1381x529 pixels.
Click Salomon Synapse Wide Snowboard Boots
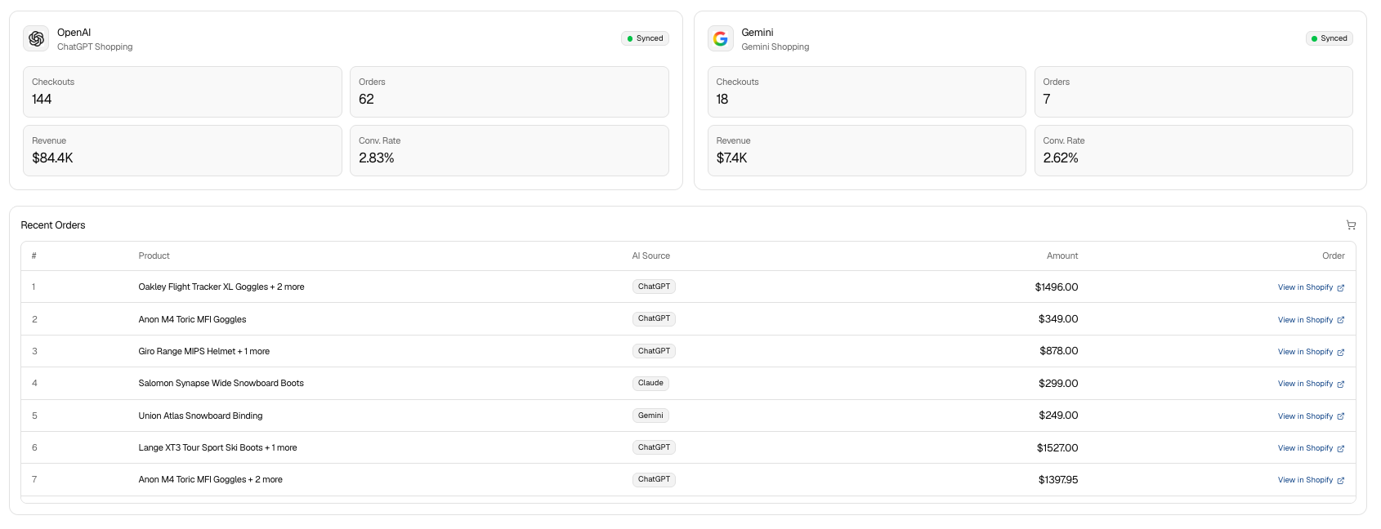tap(221, 384)
